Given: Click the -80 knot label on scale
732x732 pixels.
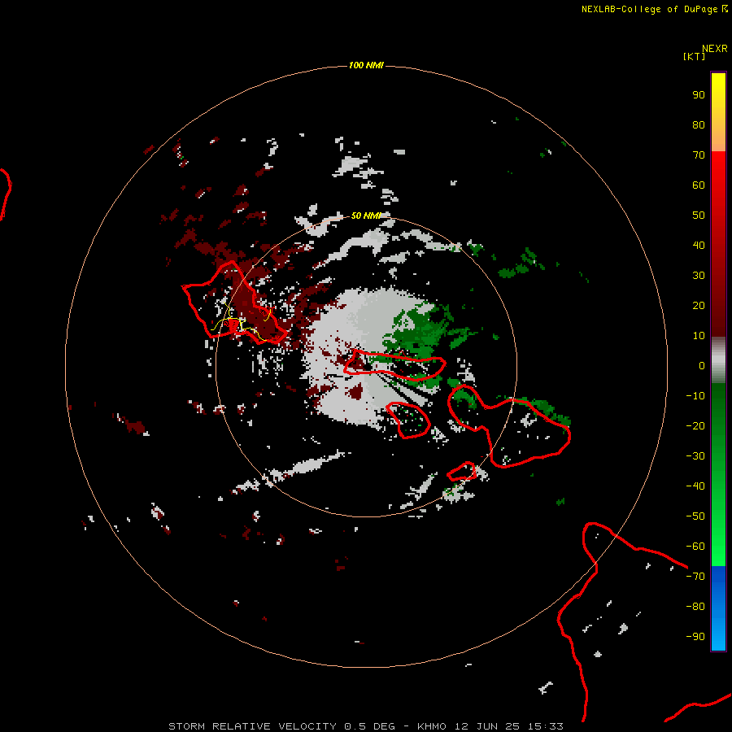Looking at the screenshot, I should pos(695,607).
